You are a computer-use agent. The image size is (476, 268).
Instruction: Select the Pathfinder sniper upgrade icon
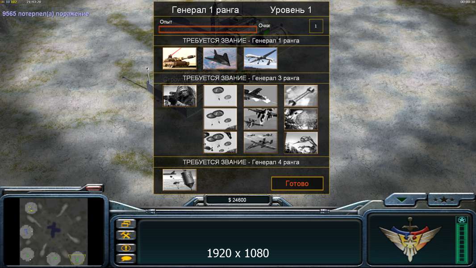[x=180, y=96]
